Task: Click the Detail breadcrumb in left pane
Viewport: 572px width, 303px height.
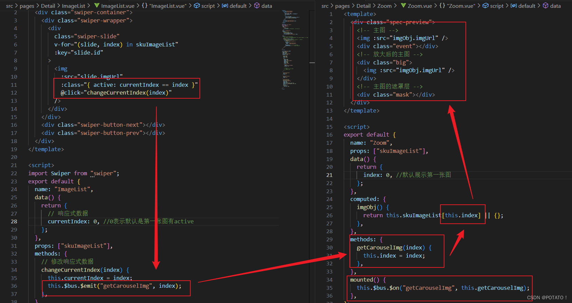Action: 48,6
